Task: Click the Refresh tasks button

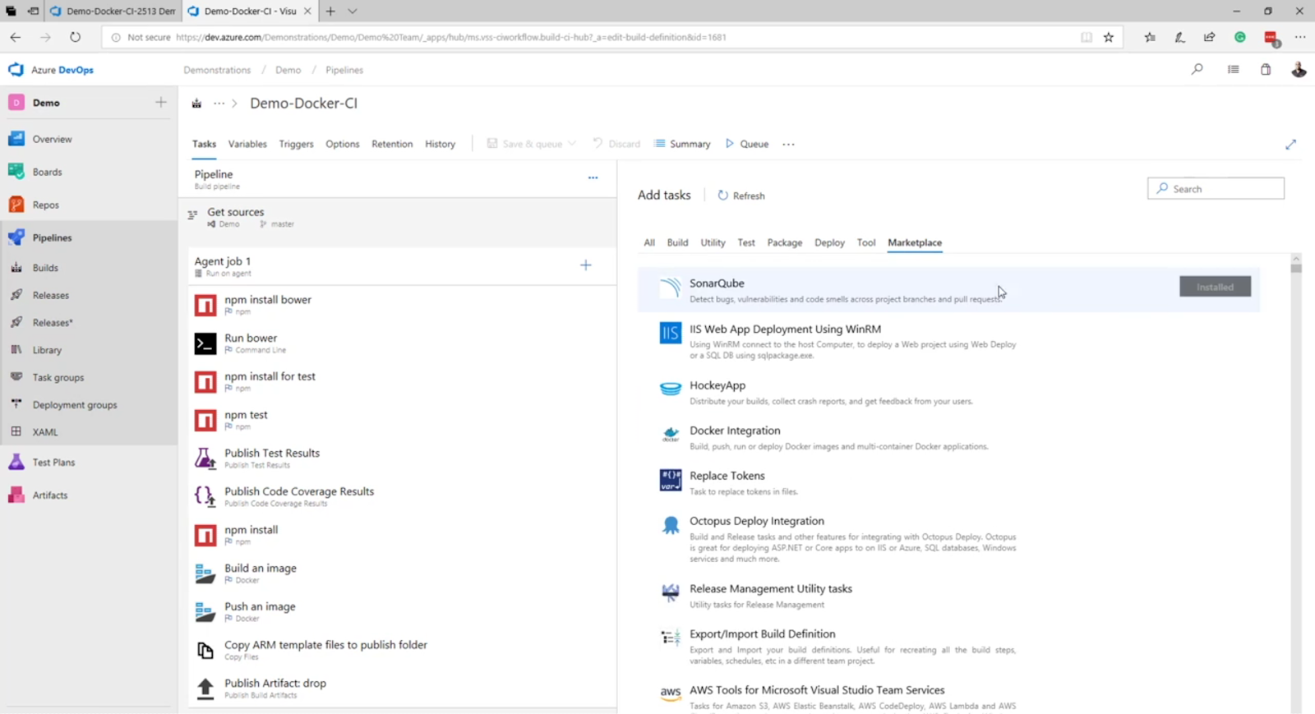Action: (741, 196)
